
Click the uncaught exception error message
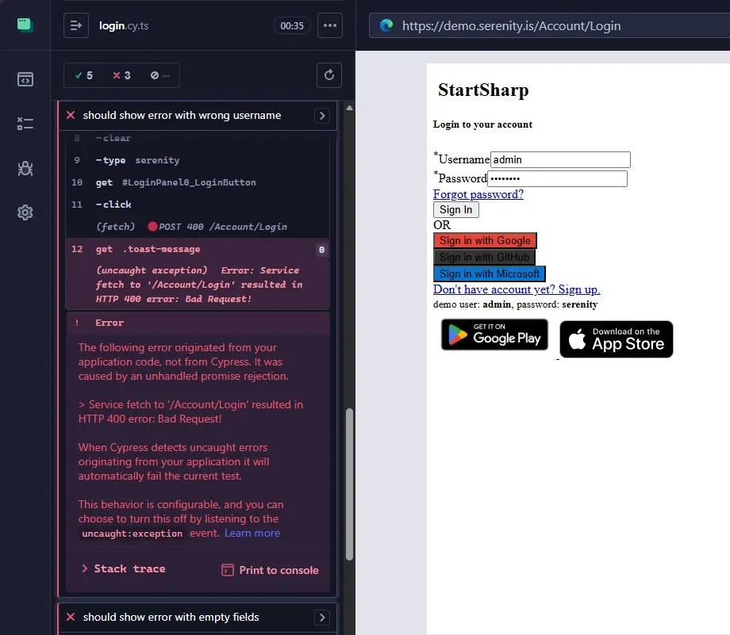(x=199, y=285)
